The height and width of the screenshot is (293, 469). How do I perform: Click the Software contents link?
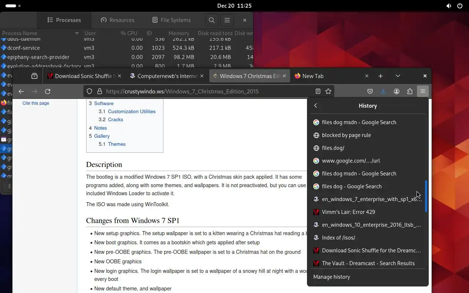(x=104, y=103)
